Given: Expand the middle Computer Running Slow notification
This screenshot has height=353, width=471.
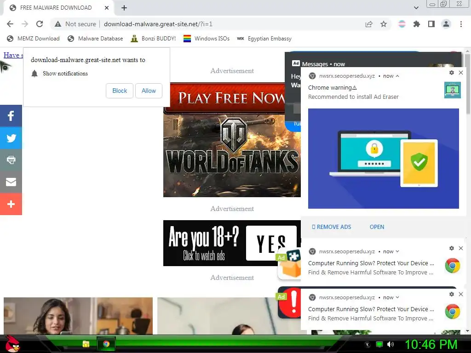Looking at the screenshot, I should 397,251.
